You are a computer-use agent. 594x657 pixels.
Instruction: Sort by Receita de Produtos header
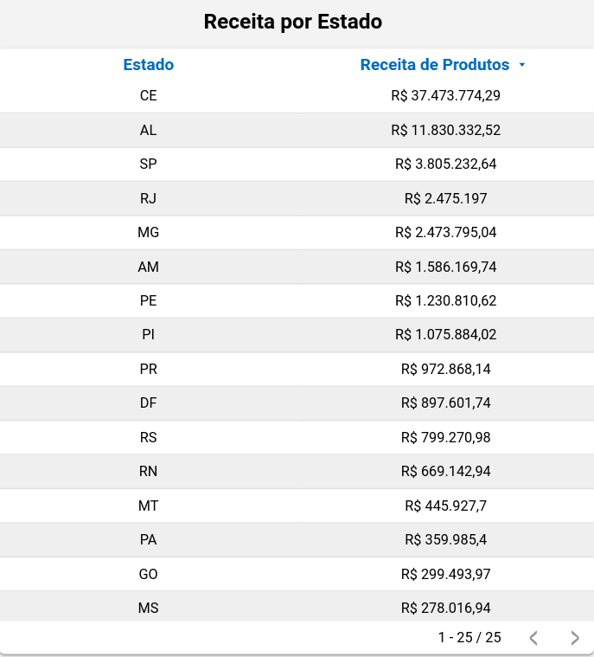[434, 65]
